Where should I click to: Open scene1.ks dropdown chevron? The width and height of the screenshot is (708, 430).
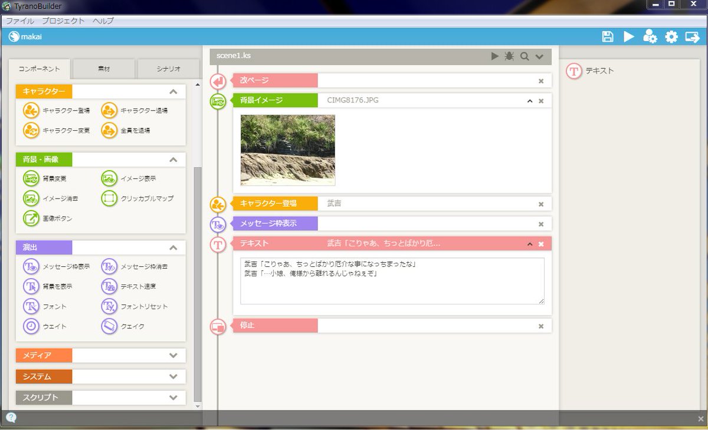(539, 57)
